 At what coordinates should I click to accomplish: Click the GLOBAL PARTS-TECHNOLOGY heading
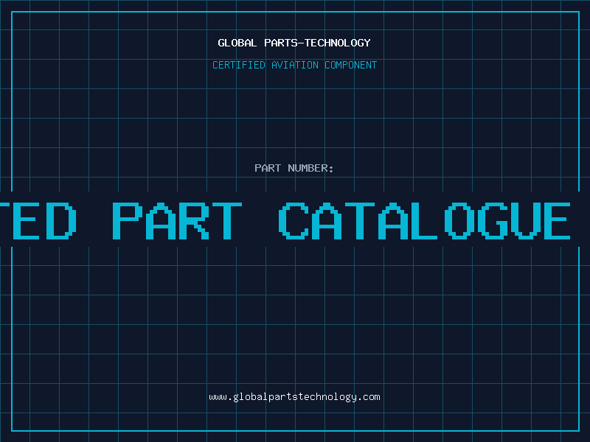[x=294, y=43]
